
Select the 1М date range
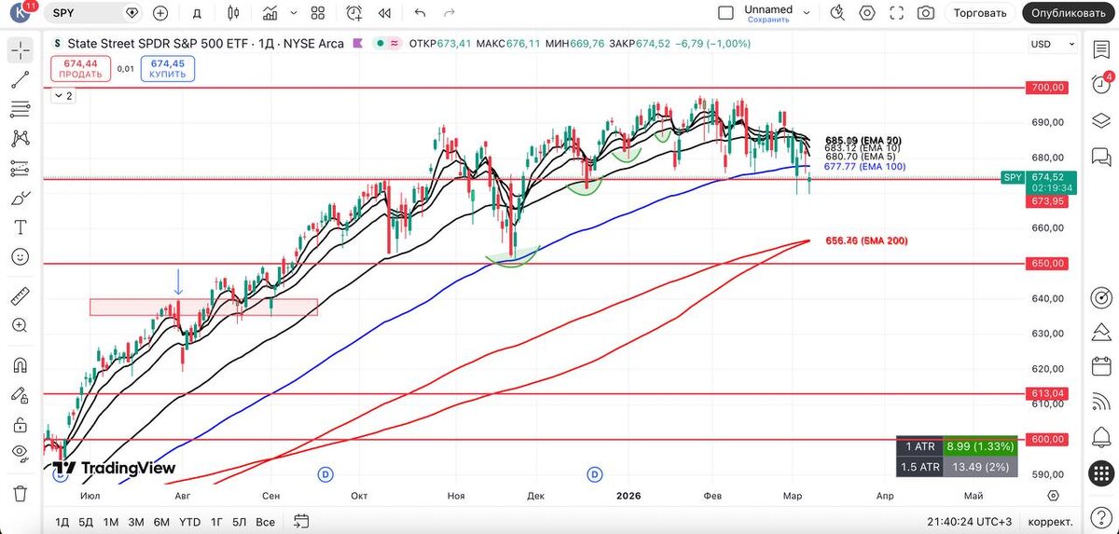[x=111, y=521]
